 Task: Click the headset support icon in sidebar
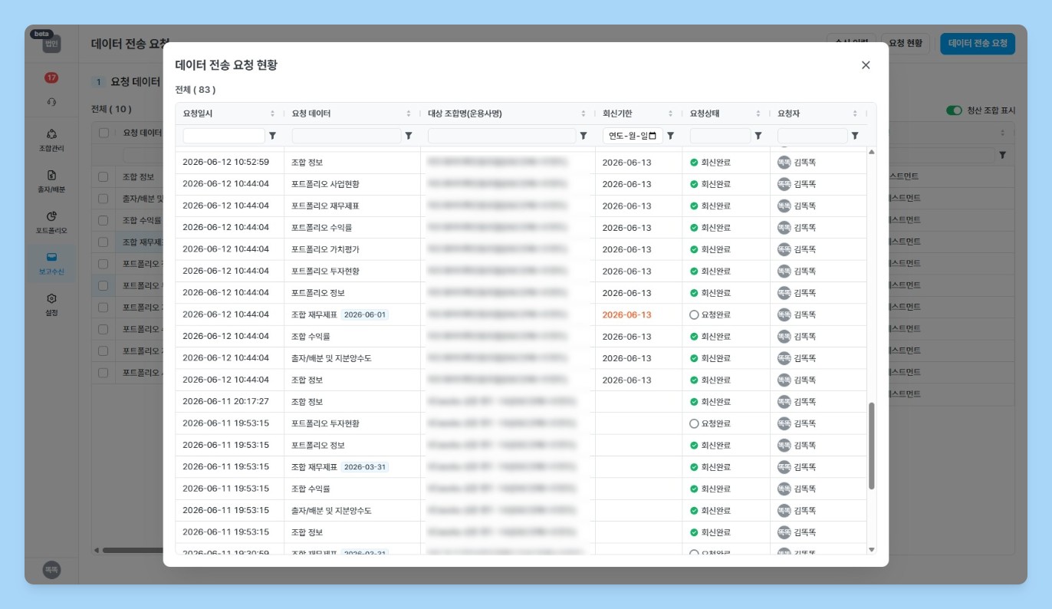click(51, 102)
